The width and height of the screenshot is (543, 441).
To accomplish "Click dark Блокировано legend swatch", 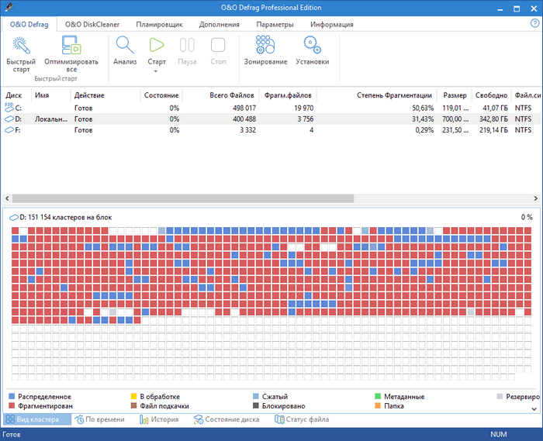I will [x=256, y=405].
